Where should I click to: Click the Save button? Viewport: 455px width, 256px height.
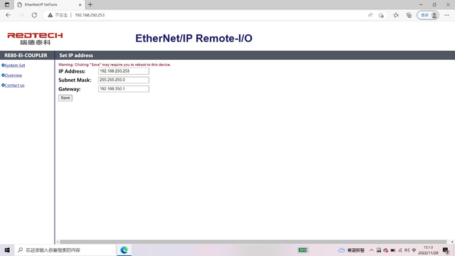(x=65, y=98)
